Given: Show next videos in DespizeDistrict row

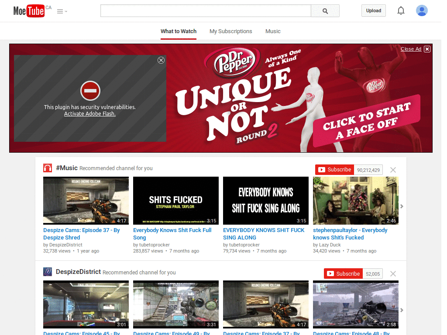Looking at the screenshot, I should click(402, 310).
